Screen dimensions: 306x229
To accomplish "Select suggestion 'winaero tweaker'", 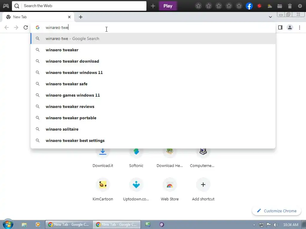I will click(153, 50).
